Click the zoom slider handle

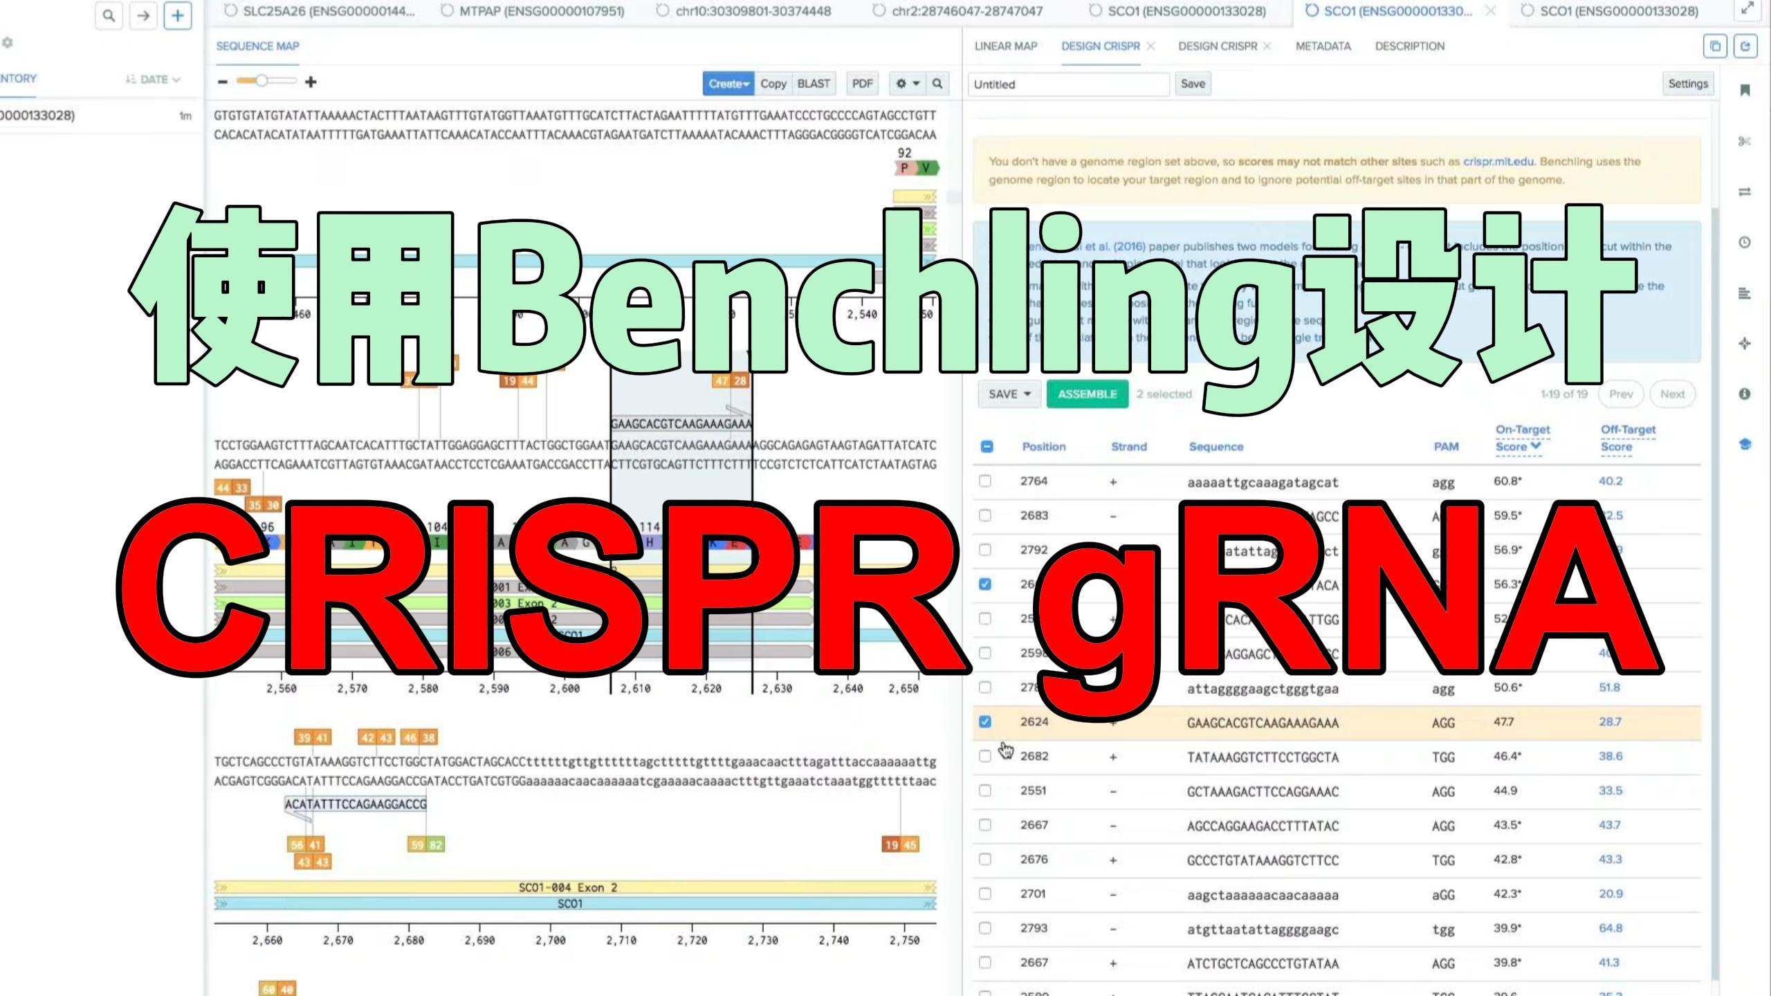[x=261, y=81]
